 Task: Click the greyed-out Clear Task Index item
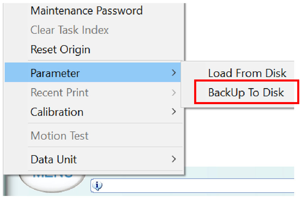pyautogui.click(x=70, y=30)
